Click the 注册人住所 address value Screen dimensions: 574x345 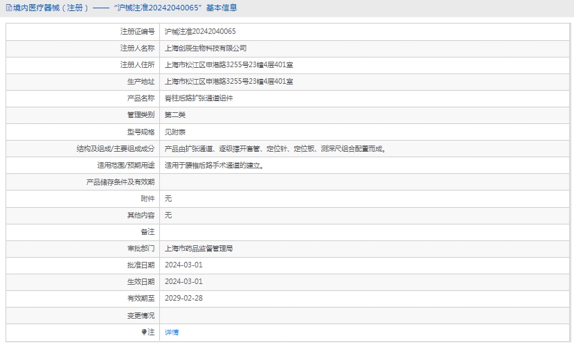(228, 65)
